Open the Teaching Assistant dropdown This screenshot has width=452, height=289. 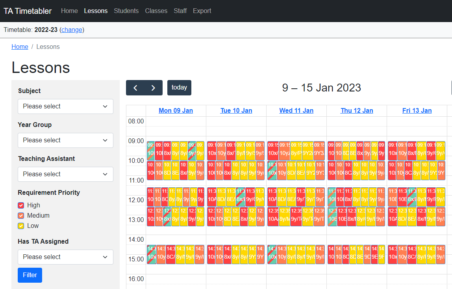(65, 174)
